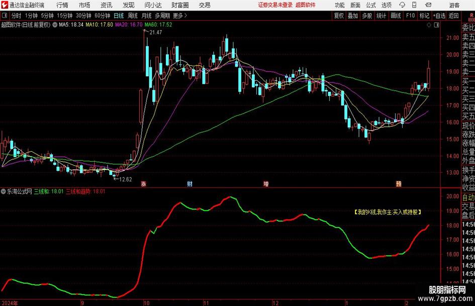475x306 pixels.
Task: Click the 通达信 red app logo
Action: (4, 5)
